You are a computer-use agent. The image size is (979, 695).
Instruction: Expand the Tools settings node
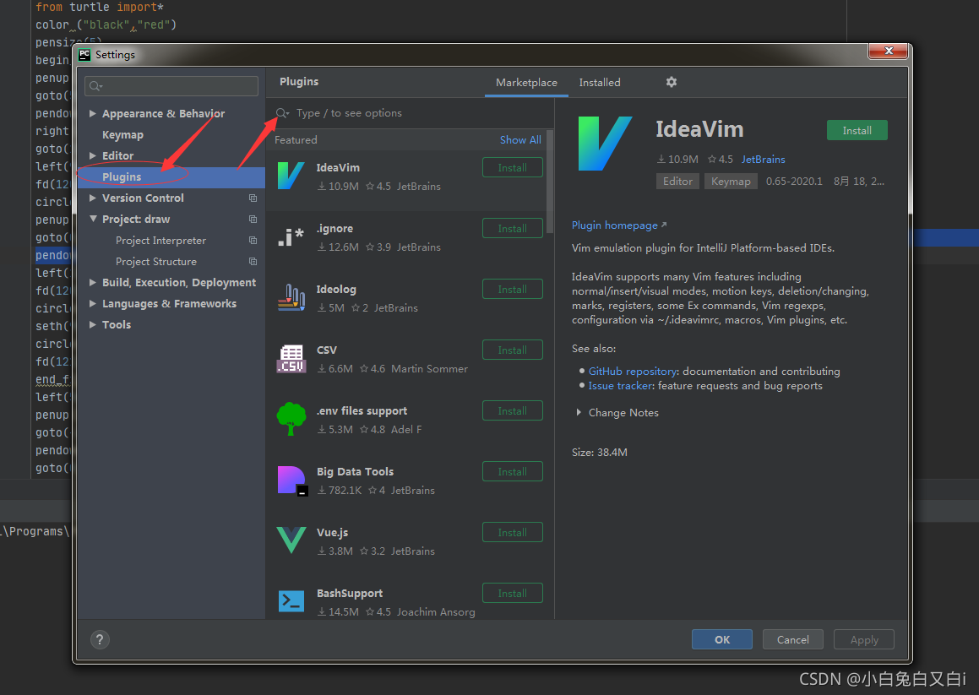pyautogui.click(x=92, y=325)
